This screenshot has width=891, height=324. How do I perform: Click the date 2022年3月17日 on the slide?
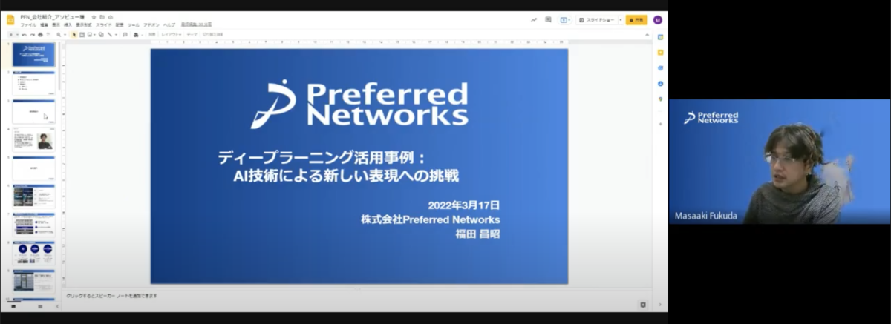point(463,205)
